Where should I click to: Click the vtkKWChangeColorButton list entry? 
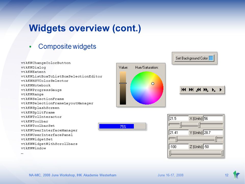(x=46, y=63)
